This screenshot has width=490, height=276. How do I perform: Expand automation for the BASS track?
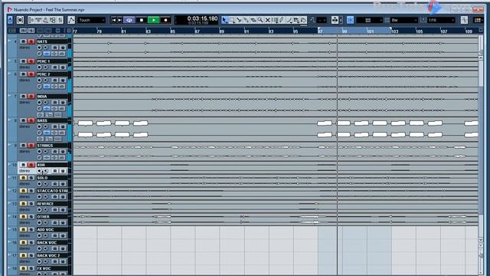9,120
